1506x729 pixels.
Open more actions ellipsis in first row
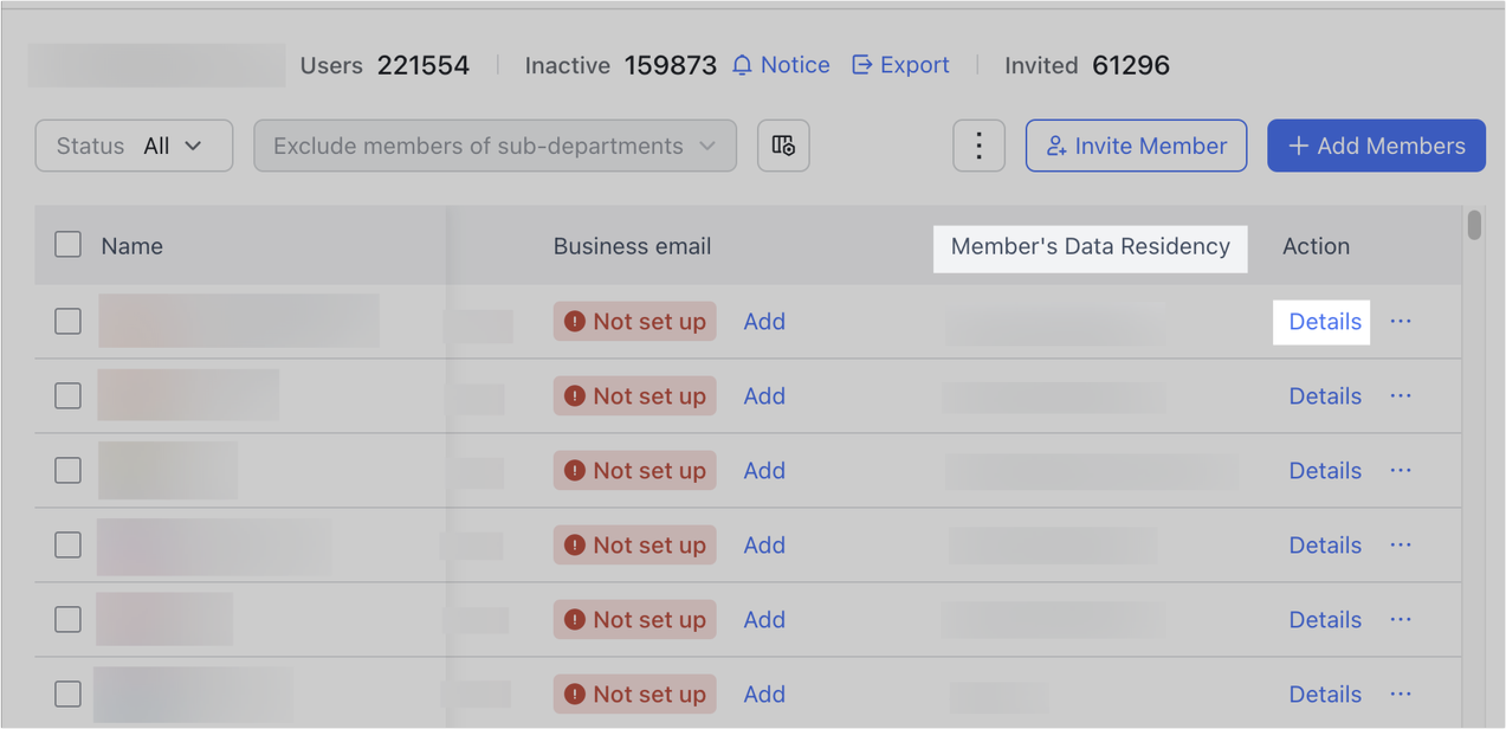click(1400, 321)
